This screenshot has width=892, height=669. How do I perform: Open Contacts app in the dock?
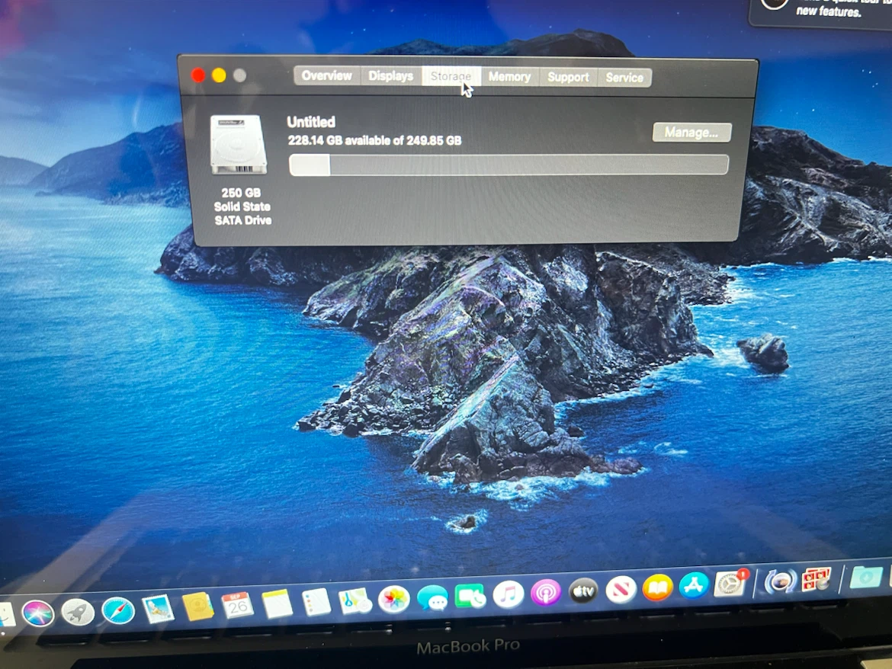pyautogui.click(x=197, y=607)
